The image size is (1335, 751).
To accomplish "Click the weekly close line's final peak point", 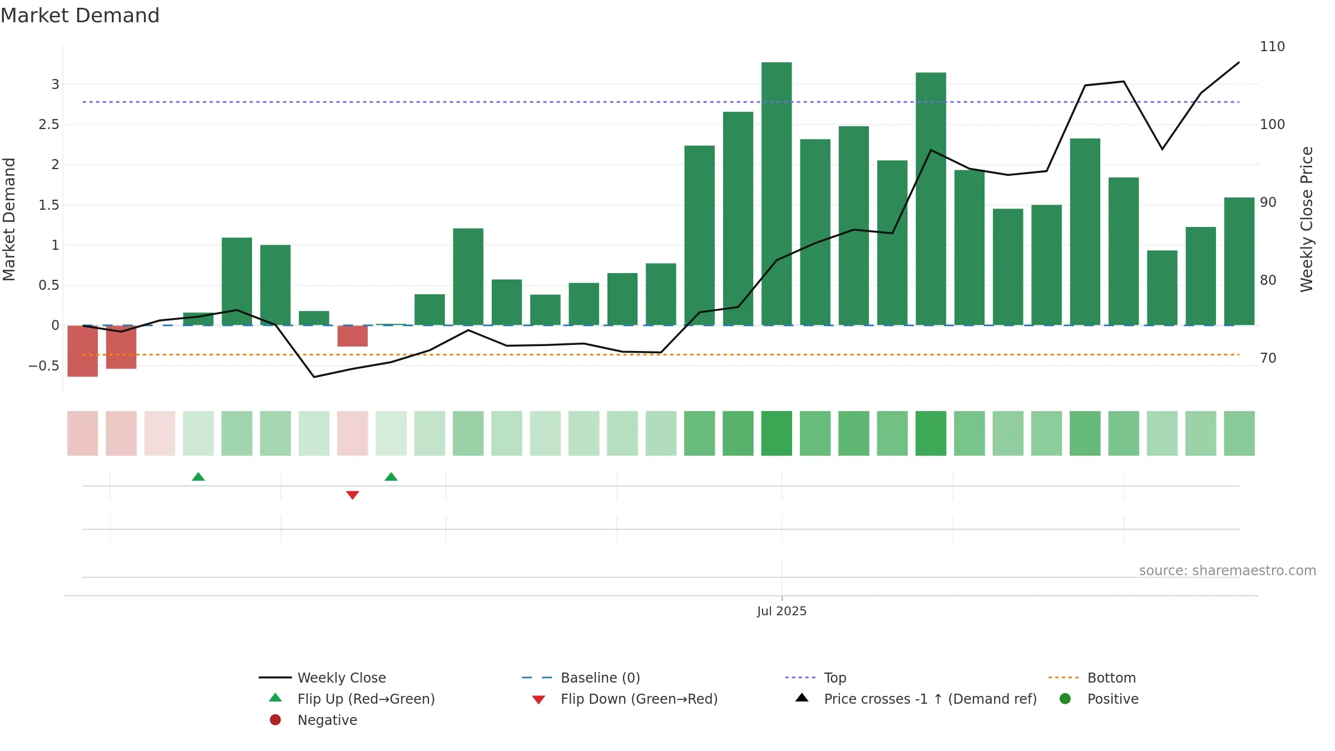I will pos(1239,62).
